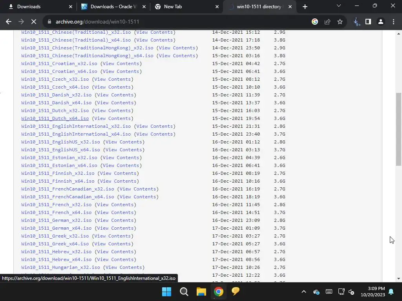Share this page icon
The image size is (402, 301).
(x=327, y=22)
